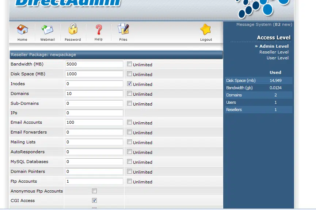Screen dimensions: 316x210
Task: Click the Domains row in Used panel
Action: coord(259,95)
